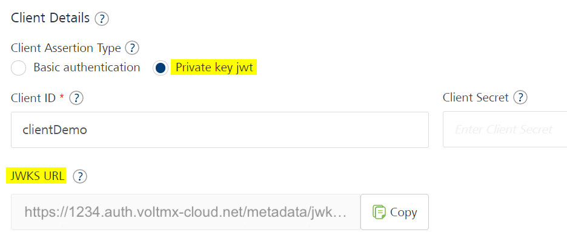Select the Basic authentication radio button
The image size is (567, 244).
19,68
